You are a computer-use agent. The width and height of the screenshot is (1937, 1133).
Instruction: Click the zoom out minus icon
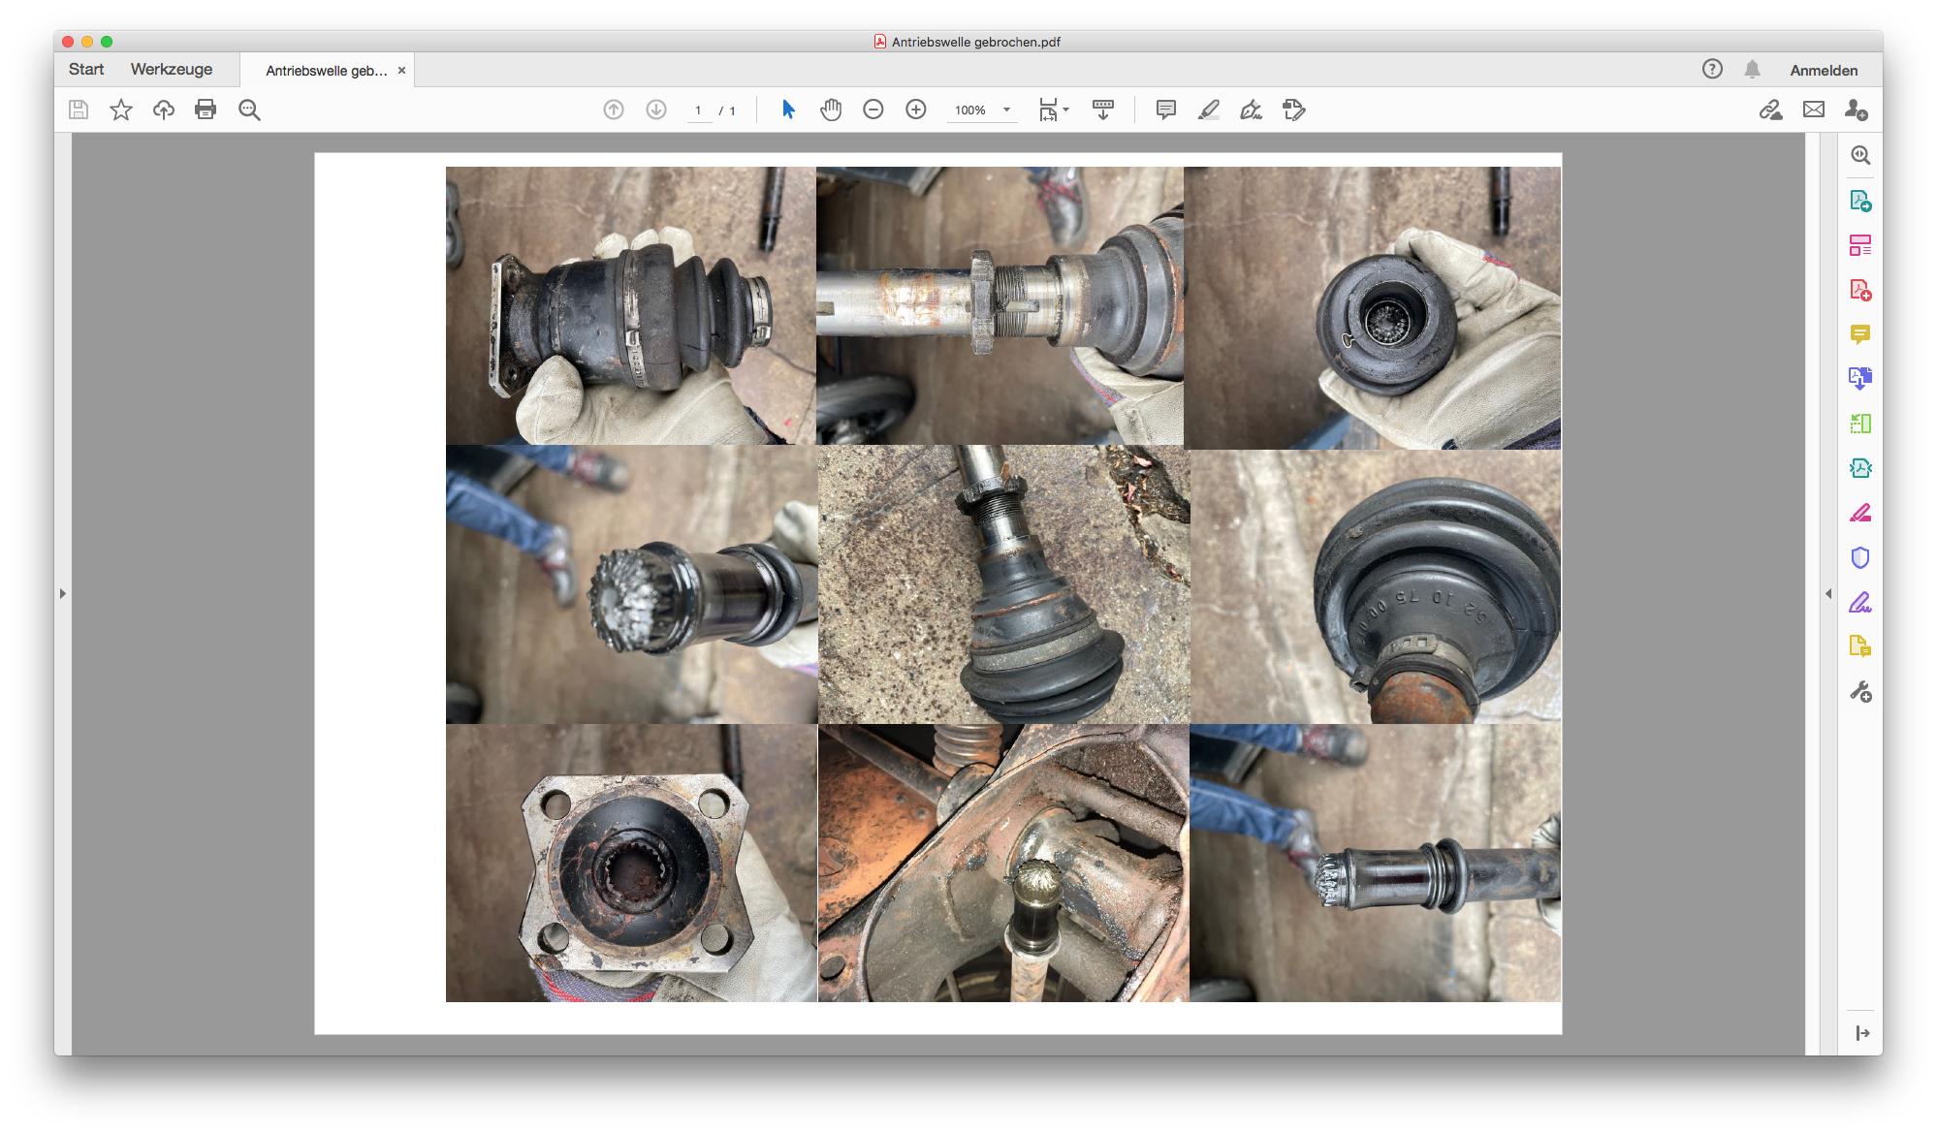873,110
